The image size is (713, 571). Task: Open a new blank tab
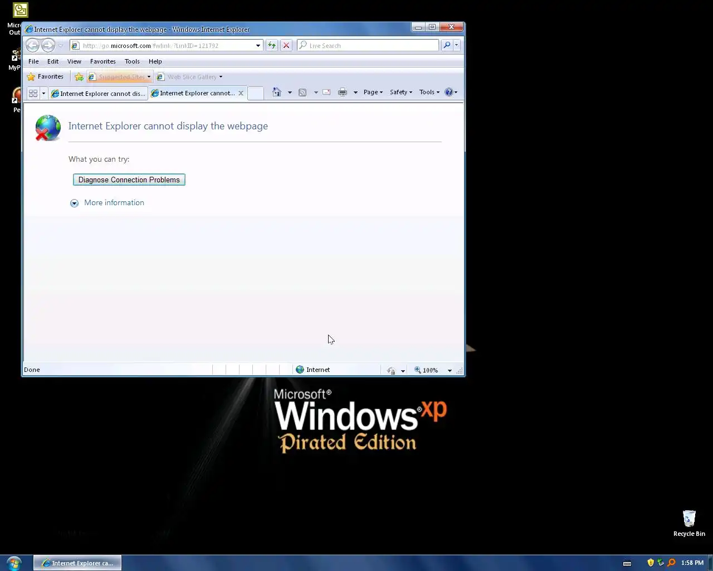[255, 93]
